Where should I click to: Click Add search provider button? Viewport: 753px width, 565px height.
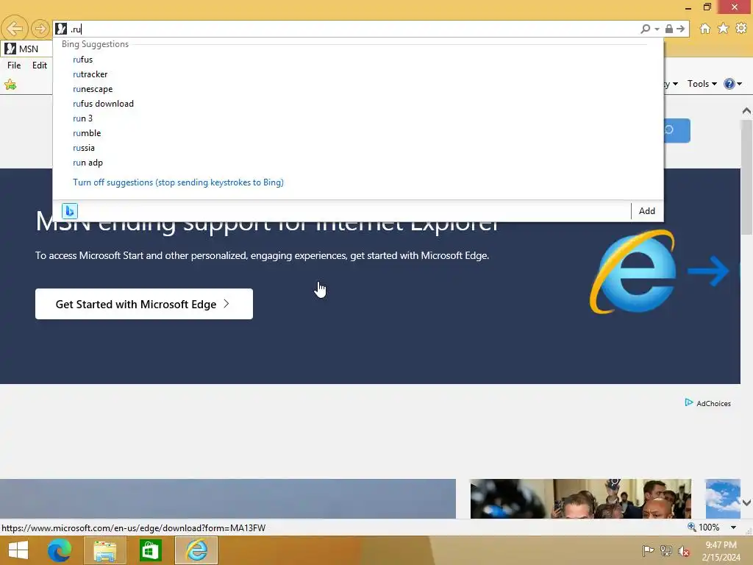click(647, 211)
